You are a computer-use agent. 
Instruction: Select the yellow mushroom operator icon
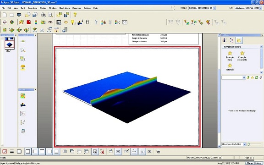[23, 67]
